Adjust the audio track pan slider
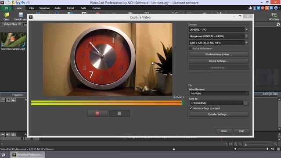Screen dimensions: 281x158 pyautogui.click(x=32, y=139)
